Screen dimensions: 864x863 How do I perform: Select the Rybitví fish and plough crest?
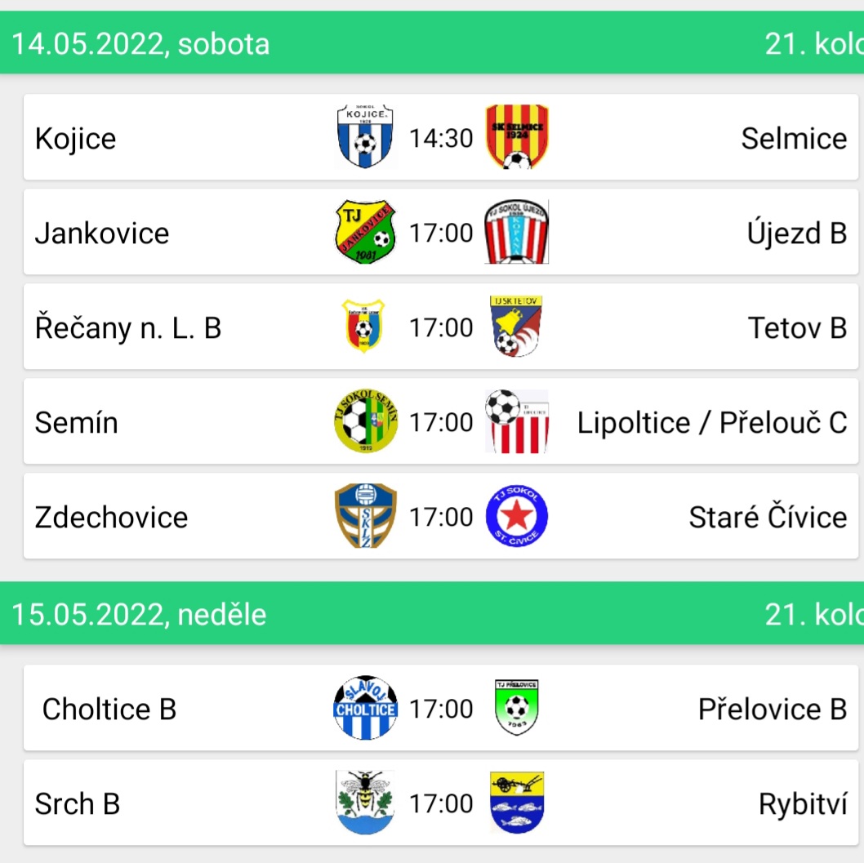(517, 803)
